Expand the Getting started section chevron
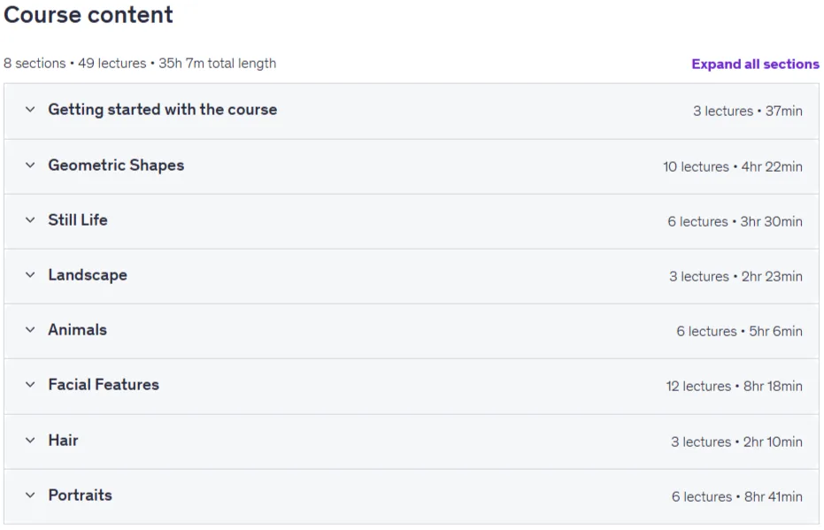824x530 pixels. (30, 110)
